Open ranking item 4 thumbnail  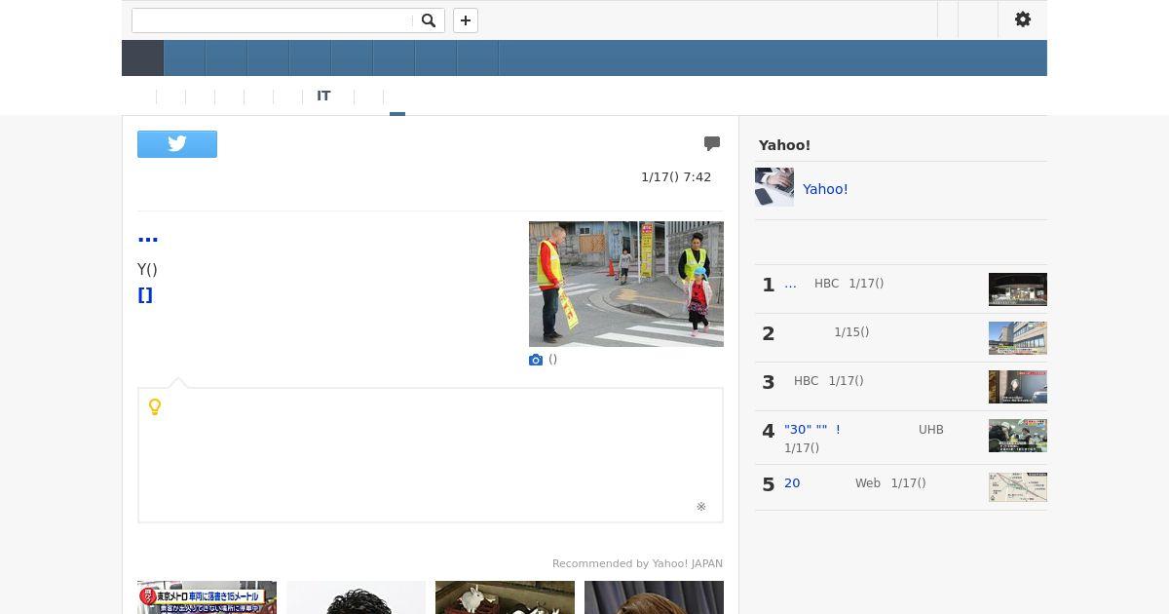coord(1018,436)
